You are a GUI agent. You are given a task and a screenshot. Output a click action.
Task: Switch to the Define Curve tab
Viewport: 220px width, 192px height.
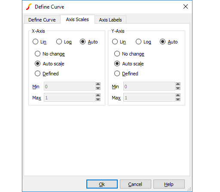pos(42,20)
